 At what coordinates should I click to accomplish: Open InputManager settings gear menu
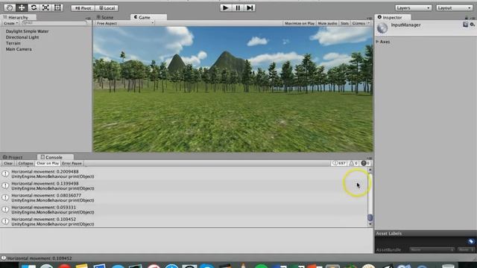pyautogui.click(x=472, y=25)
